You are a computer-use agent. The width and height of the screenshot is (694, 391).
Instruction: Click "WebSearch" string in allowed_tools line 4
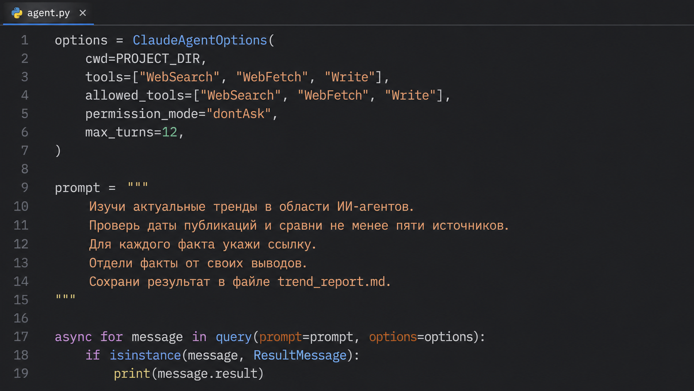[241, 96]
